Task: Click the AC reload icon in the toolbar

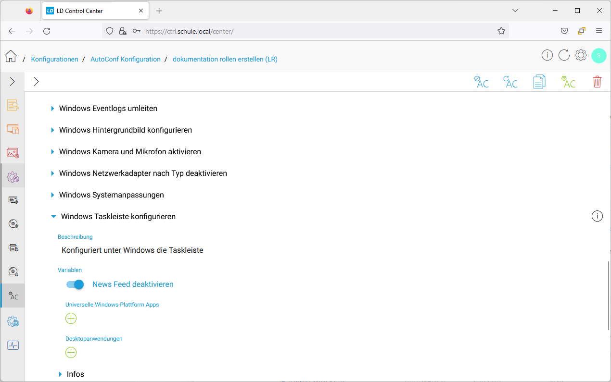Action: (x=510, y=82)
